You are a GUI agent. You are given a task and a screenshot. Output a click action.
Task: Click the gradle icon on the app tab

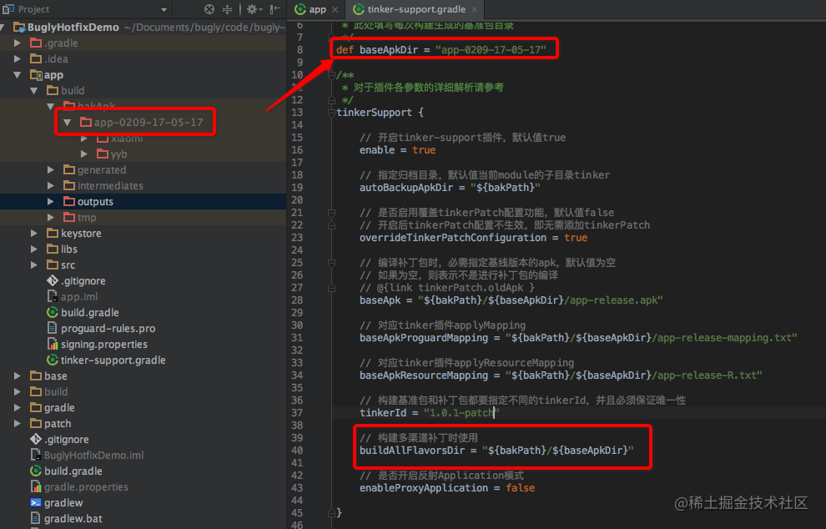click(300, 9)
